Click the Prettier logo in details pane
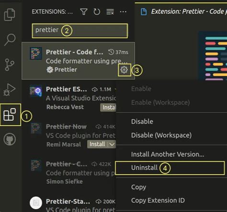The height and width of the screenshot is (212, 227). (213, 56)
